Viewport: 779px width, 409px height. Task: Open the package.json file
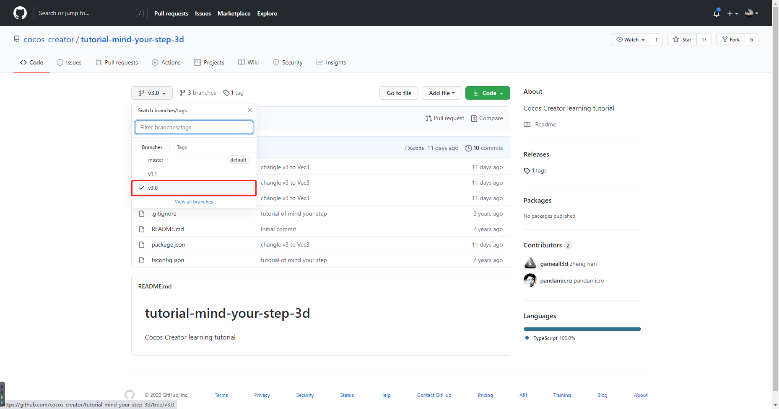[168, 244]
